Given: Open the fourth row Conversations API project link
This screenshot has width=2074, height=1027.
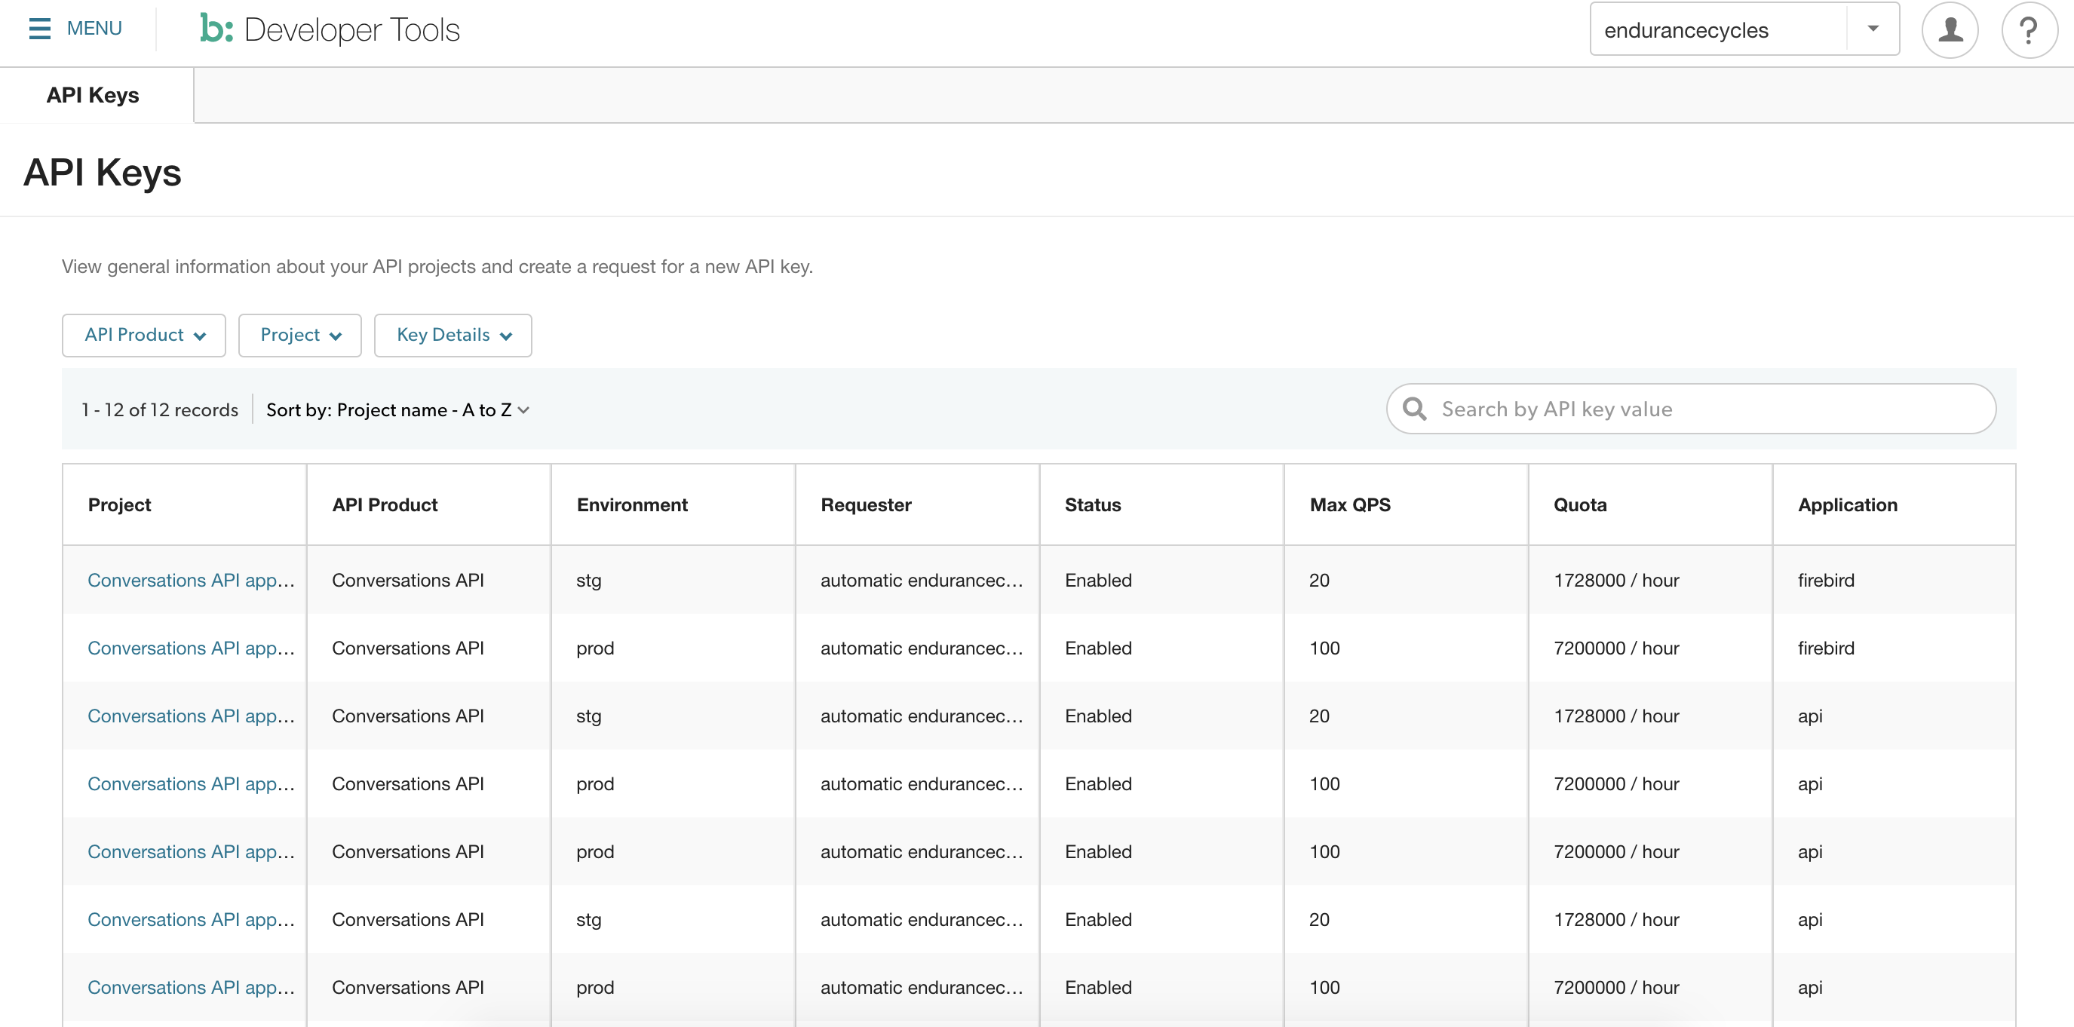Looking at the screenshot, I should (191, 784).
